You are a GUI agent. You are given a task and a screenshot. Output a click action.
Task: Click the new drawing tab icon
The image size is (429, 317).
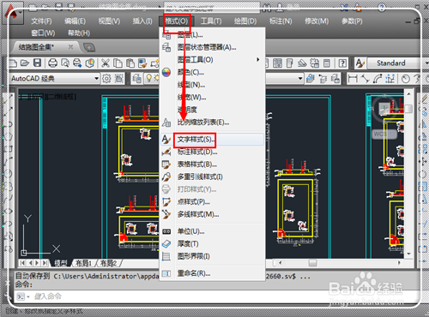89,47
